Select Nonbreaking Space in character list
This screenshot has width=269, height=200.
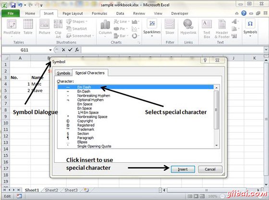click(x=135, y=117)
